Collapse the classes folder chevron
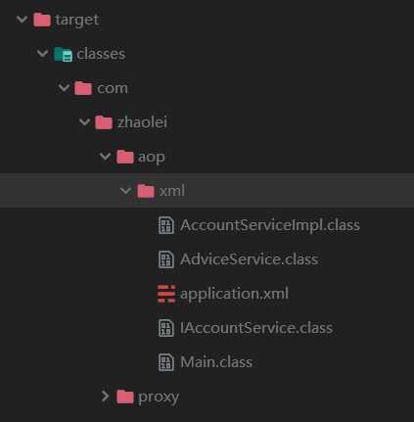The height and width of the screenshot is (422, 414). [43, 53]
